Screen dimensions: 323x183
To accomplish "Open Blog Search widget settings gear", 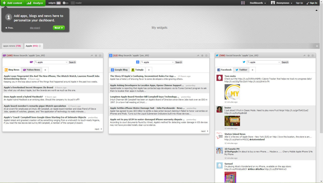I will 202,56.
